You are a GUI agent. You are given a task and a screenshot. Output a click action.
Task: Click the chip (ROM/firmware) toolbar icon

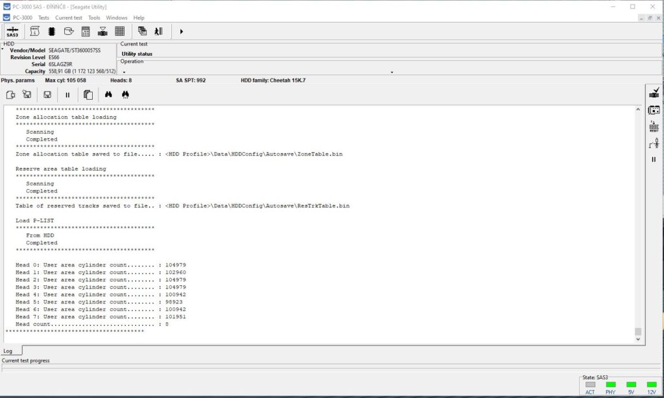pyautogui.click(x=52, y=31)
